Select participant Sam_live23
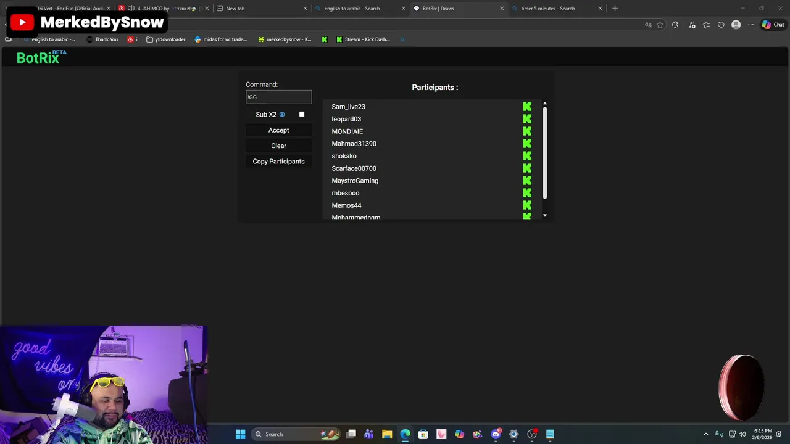Screen dimensions: 790x444 (348, 107)
